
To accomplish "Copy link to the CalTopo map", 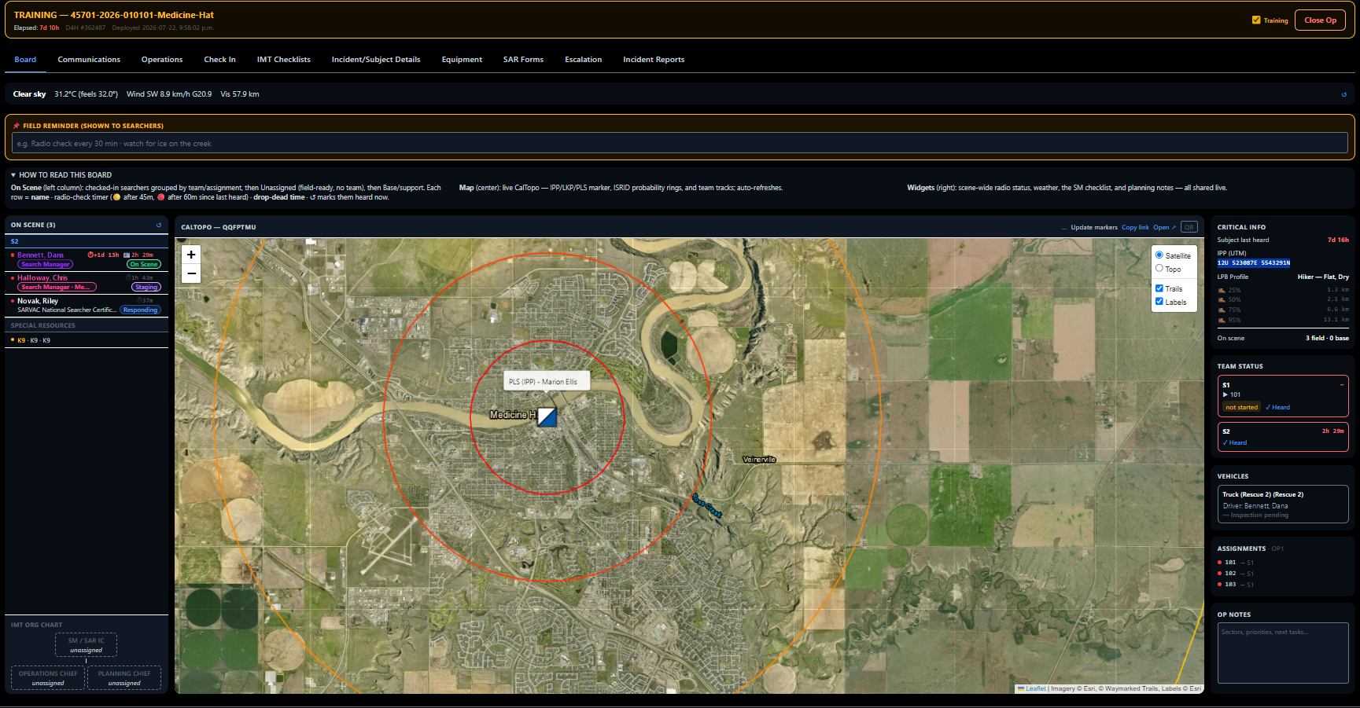I will pos(1135,227).
